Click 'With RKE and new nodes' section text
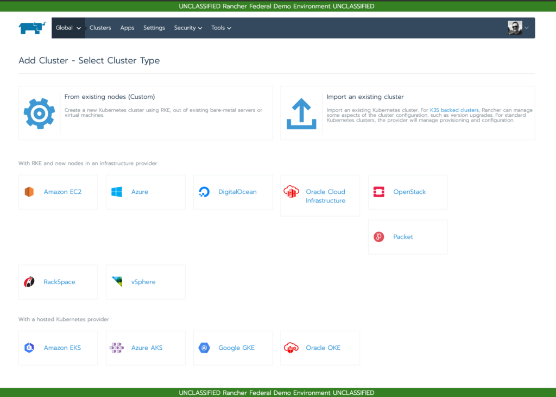The image size is (556, 397). click(87, 163)
